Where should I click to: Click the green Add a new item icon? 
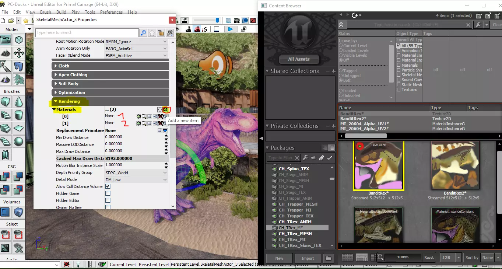[x=166, y=109]
